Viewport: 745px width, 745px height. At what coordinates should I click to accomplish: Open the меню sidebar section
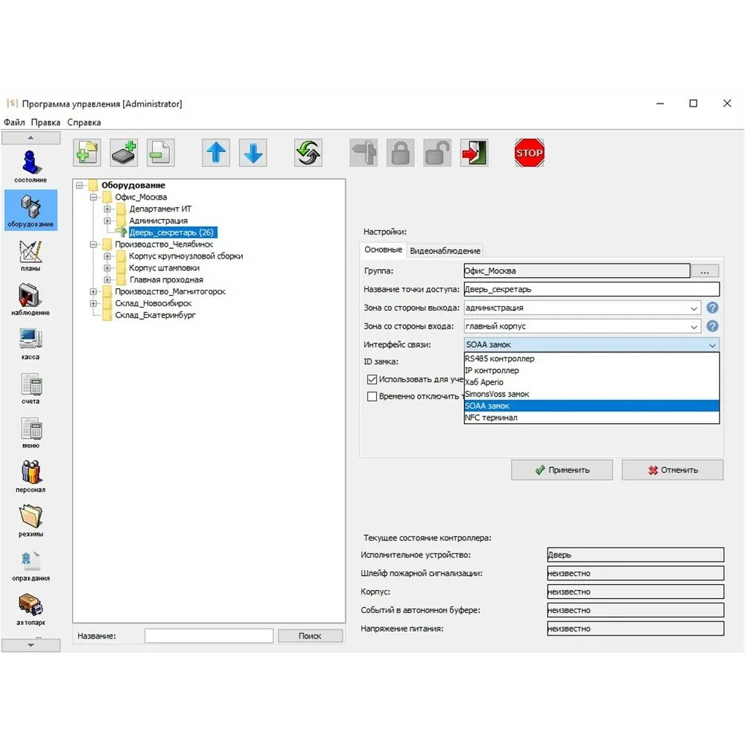(31, 432)
